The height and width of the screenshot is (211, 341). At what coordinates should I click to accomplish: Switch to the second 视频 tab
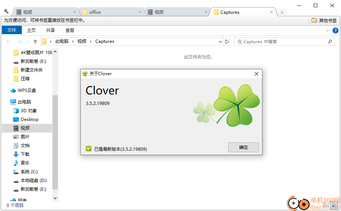pos(177,12)
